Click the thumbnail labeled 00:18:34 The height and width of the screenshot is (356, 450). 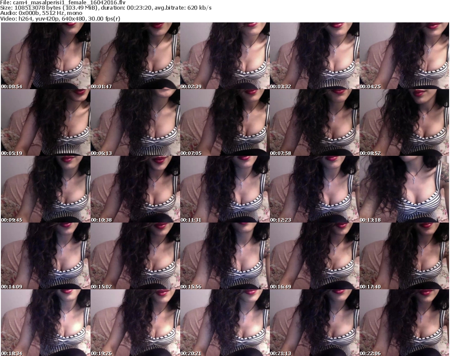click(46, 323)
